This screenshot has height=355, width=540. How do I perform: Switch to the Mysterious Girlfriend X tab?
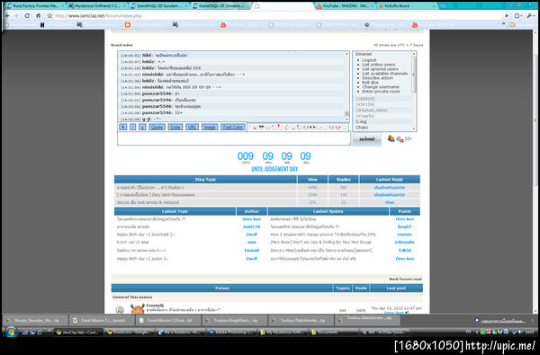(x=97, y=6)
